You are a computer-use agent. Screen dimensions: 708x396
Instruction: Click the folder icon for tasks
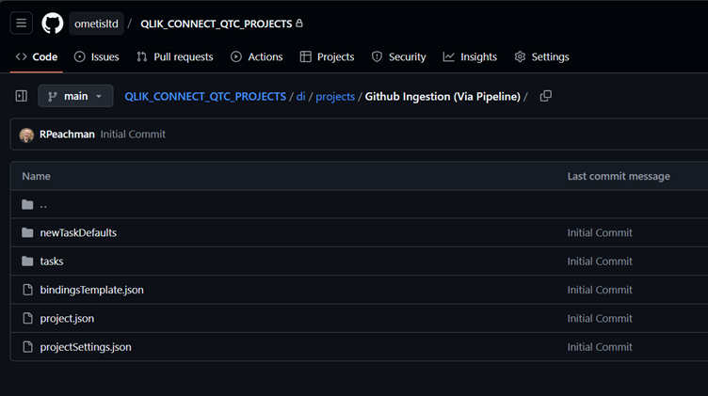[27, 261]
